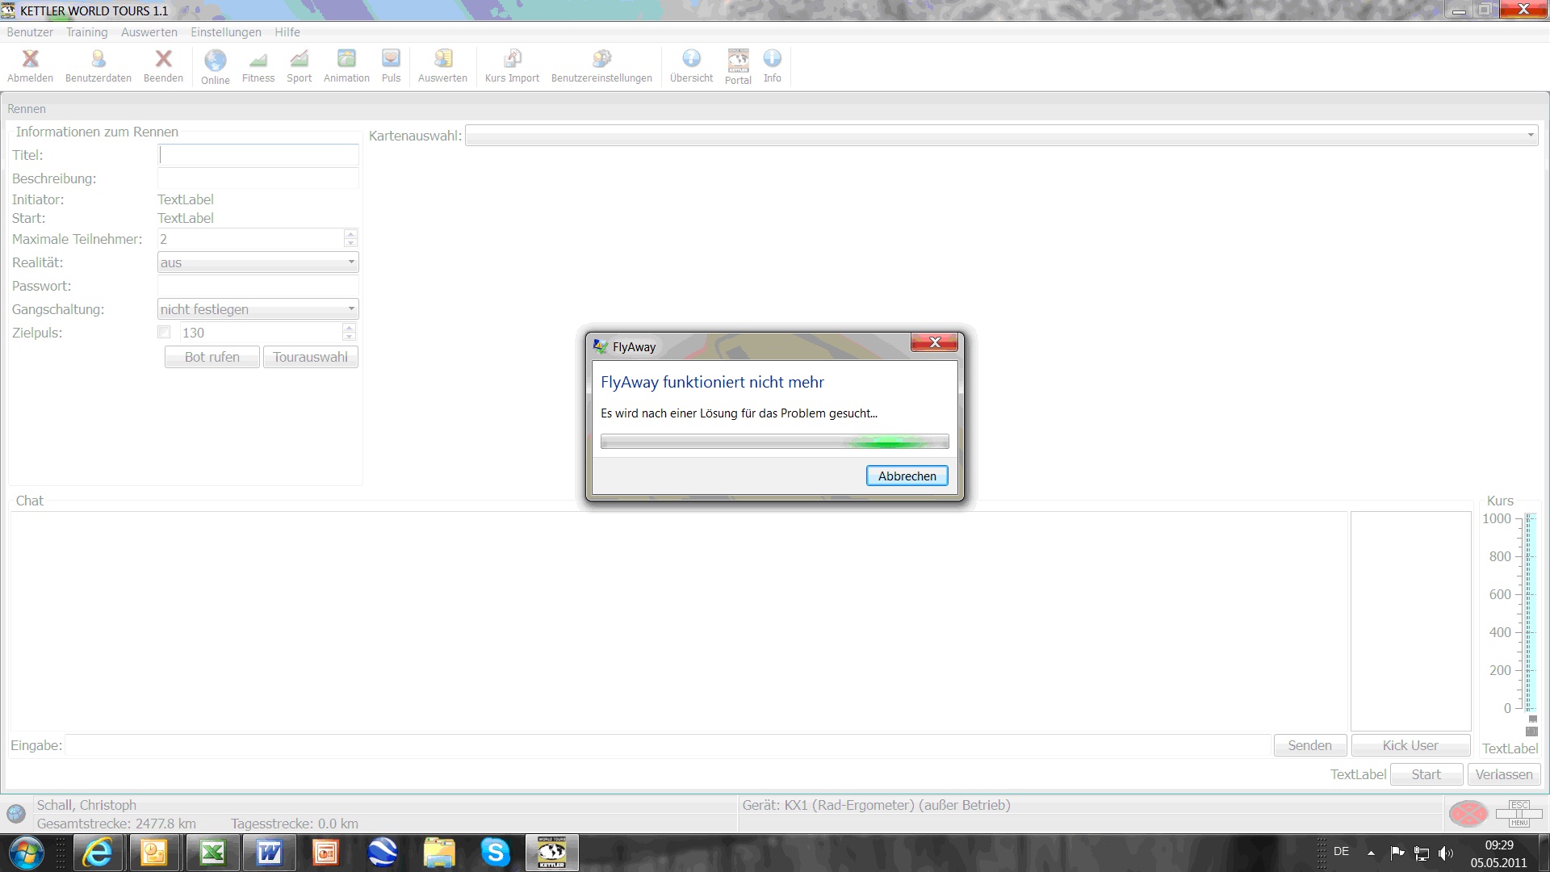Open PowerPoint from the taskbar
Screen dimensions: 1550x872
point(325,853)
